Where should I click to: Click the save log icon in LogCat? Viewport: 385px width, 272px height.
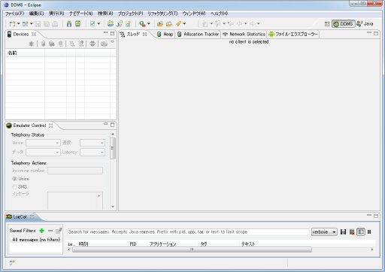343,232
